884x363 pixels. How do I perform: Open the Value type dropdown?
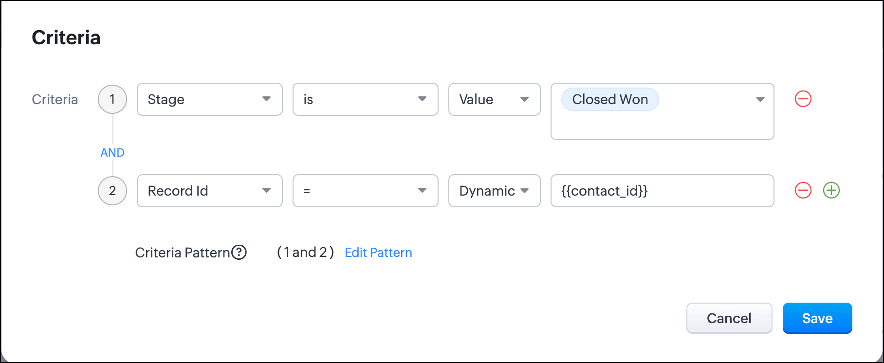click(495, 99)
